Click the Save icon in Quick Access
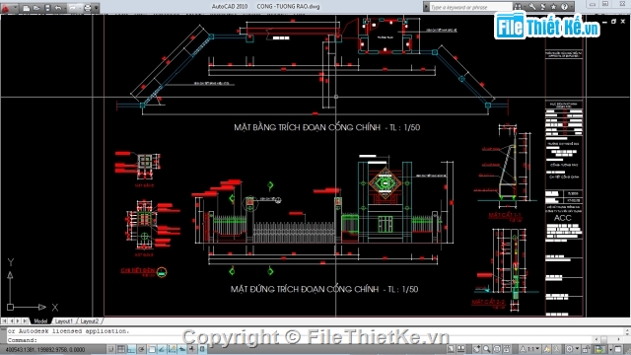631x355 pixels. [47, 8]
